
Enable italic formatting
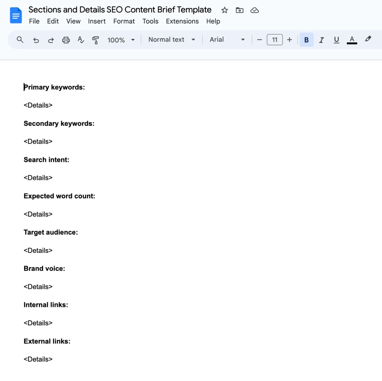coord(321,39)
